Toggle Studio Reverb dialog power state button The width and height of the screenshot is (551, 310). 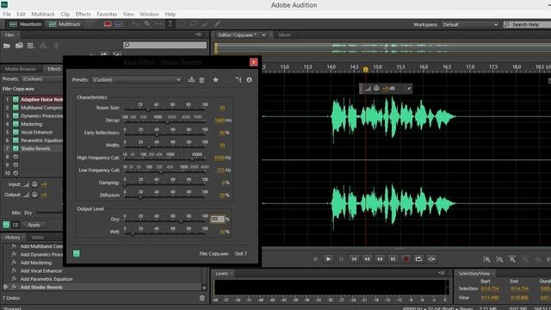pos(77,253)
